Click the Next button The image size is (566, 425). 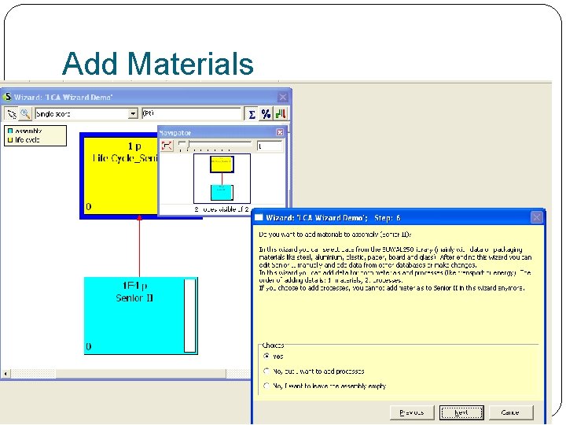coord(461,412)
